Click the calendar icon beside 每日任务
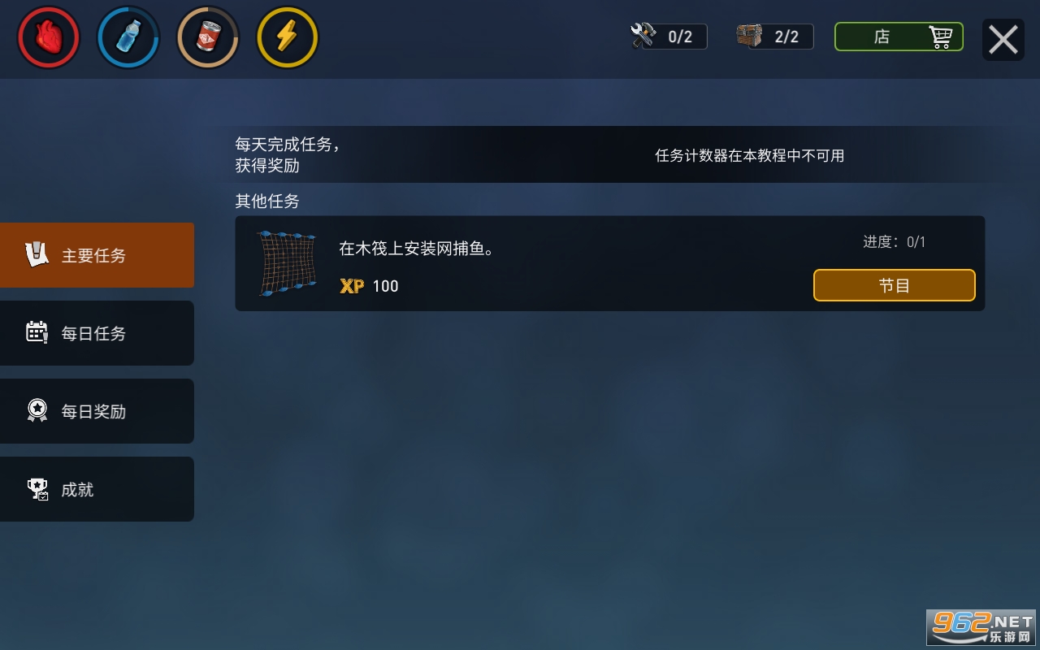This screenshot has height=650, width=1040. coord(37,332)
